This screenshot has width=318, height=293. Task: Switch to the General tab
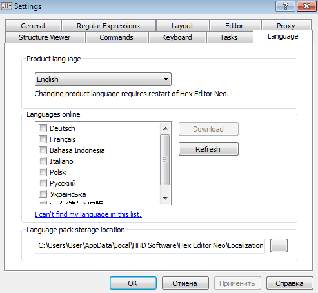pos(33,26)
